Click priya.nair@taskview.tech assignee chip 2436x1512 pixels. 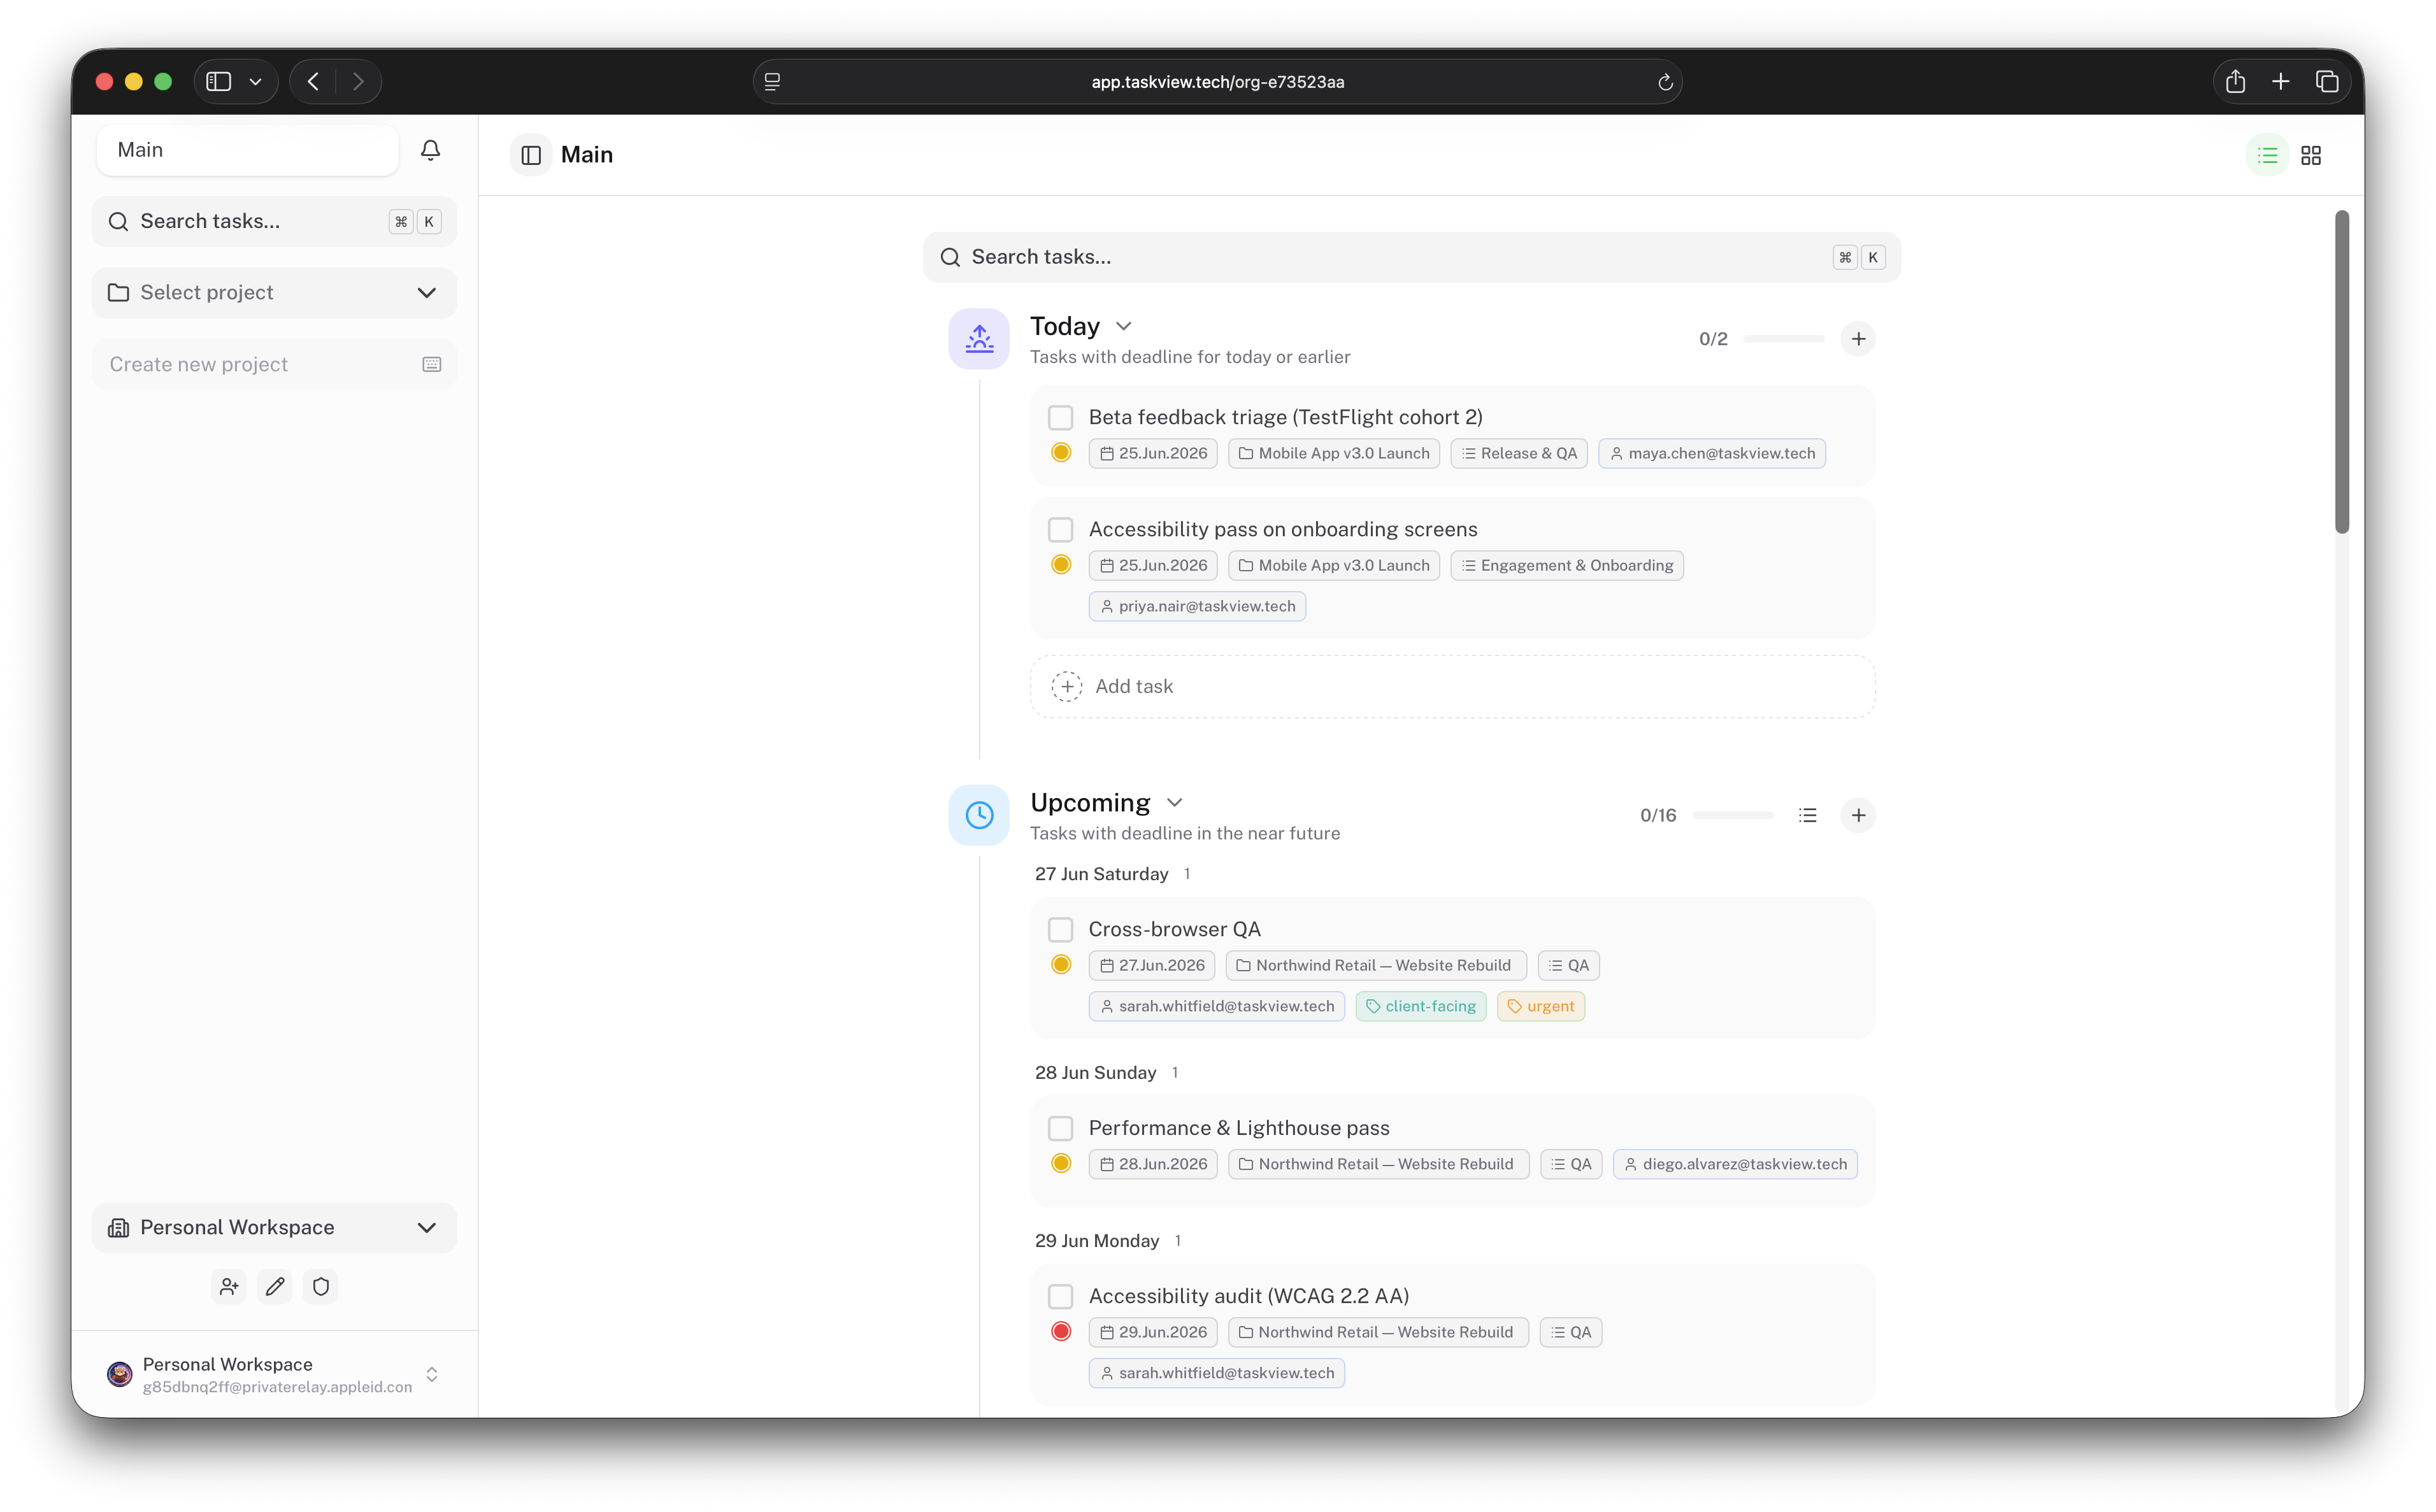[1197, 606]
